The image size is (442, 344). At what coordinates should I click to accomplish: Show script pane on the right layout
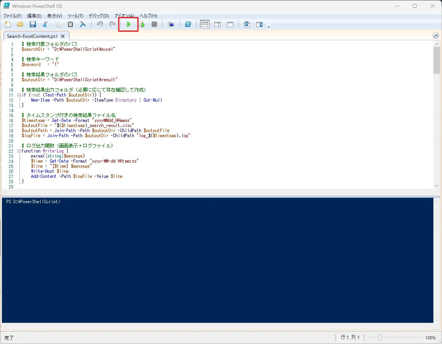click(218, 25)
